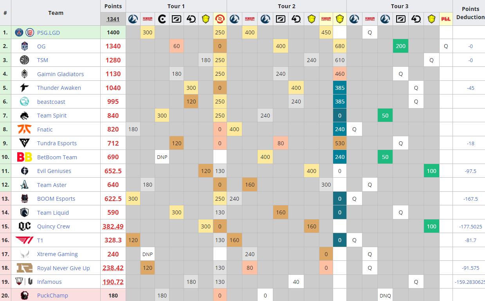The width and height of the screenshot is (485, 301).
Task: Click the 4D league icon under Tour 2
Action: (x=296, y=19)
